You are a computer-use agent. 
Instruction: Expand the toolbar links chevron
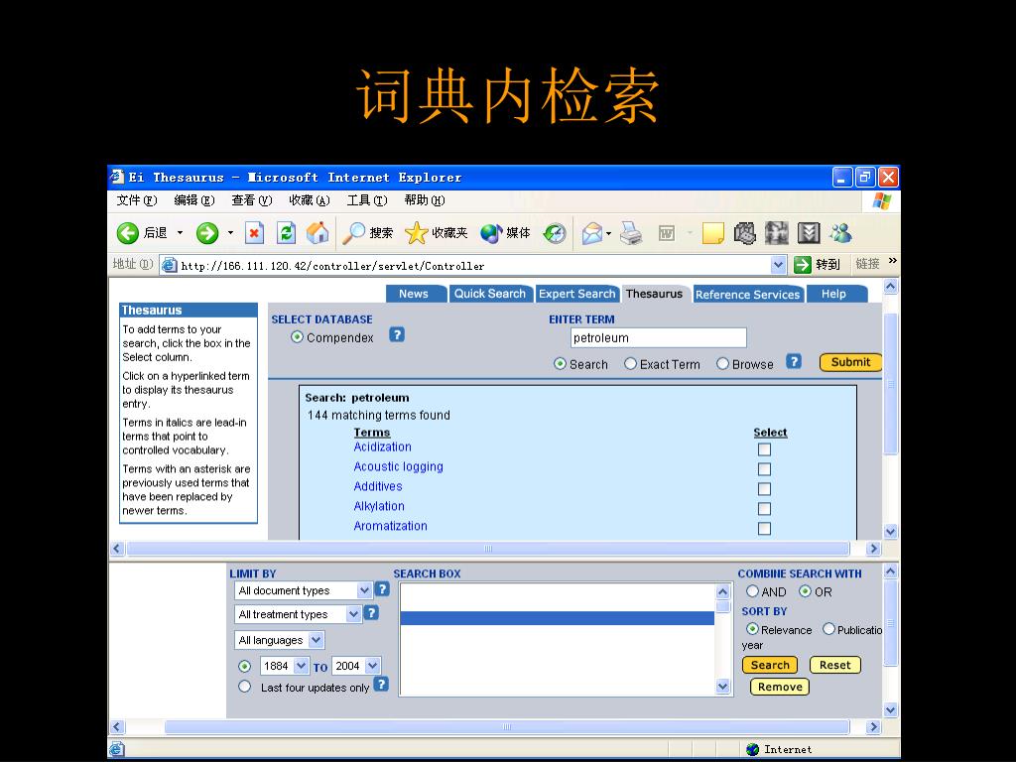pos(892,261)
